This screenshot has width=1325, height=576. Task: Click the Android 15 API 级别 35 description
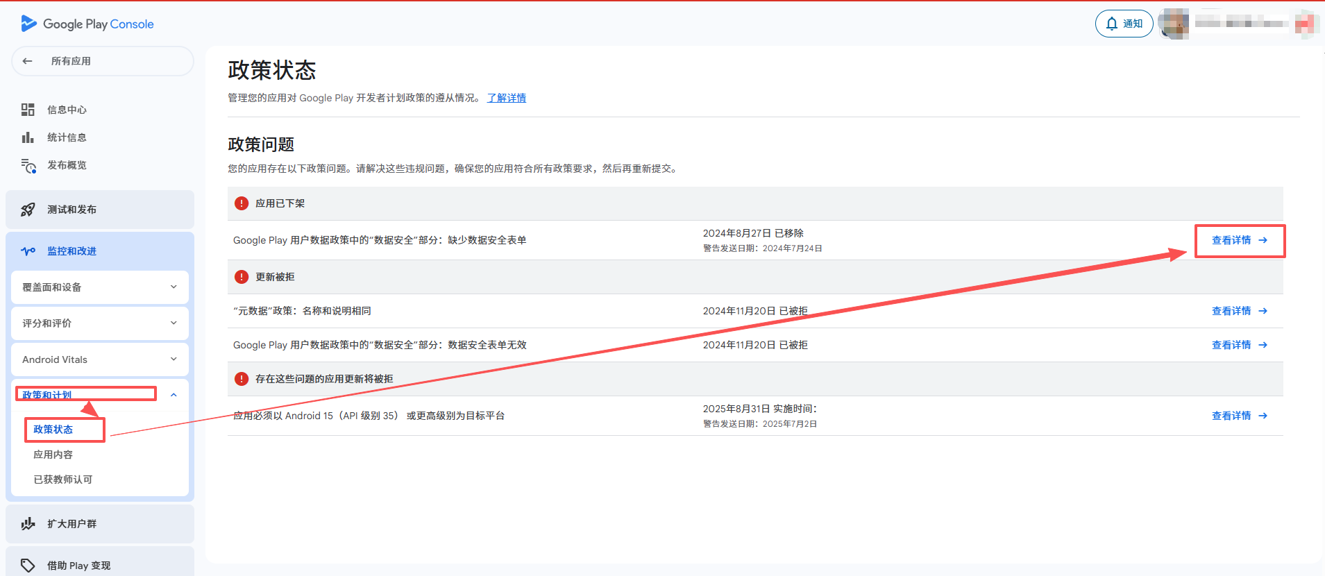[369, 416]
